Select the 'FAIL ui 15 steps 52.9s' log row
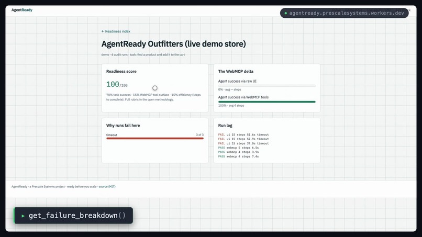This screenshot has height=237, width=422. [x=243, y=139]
